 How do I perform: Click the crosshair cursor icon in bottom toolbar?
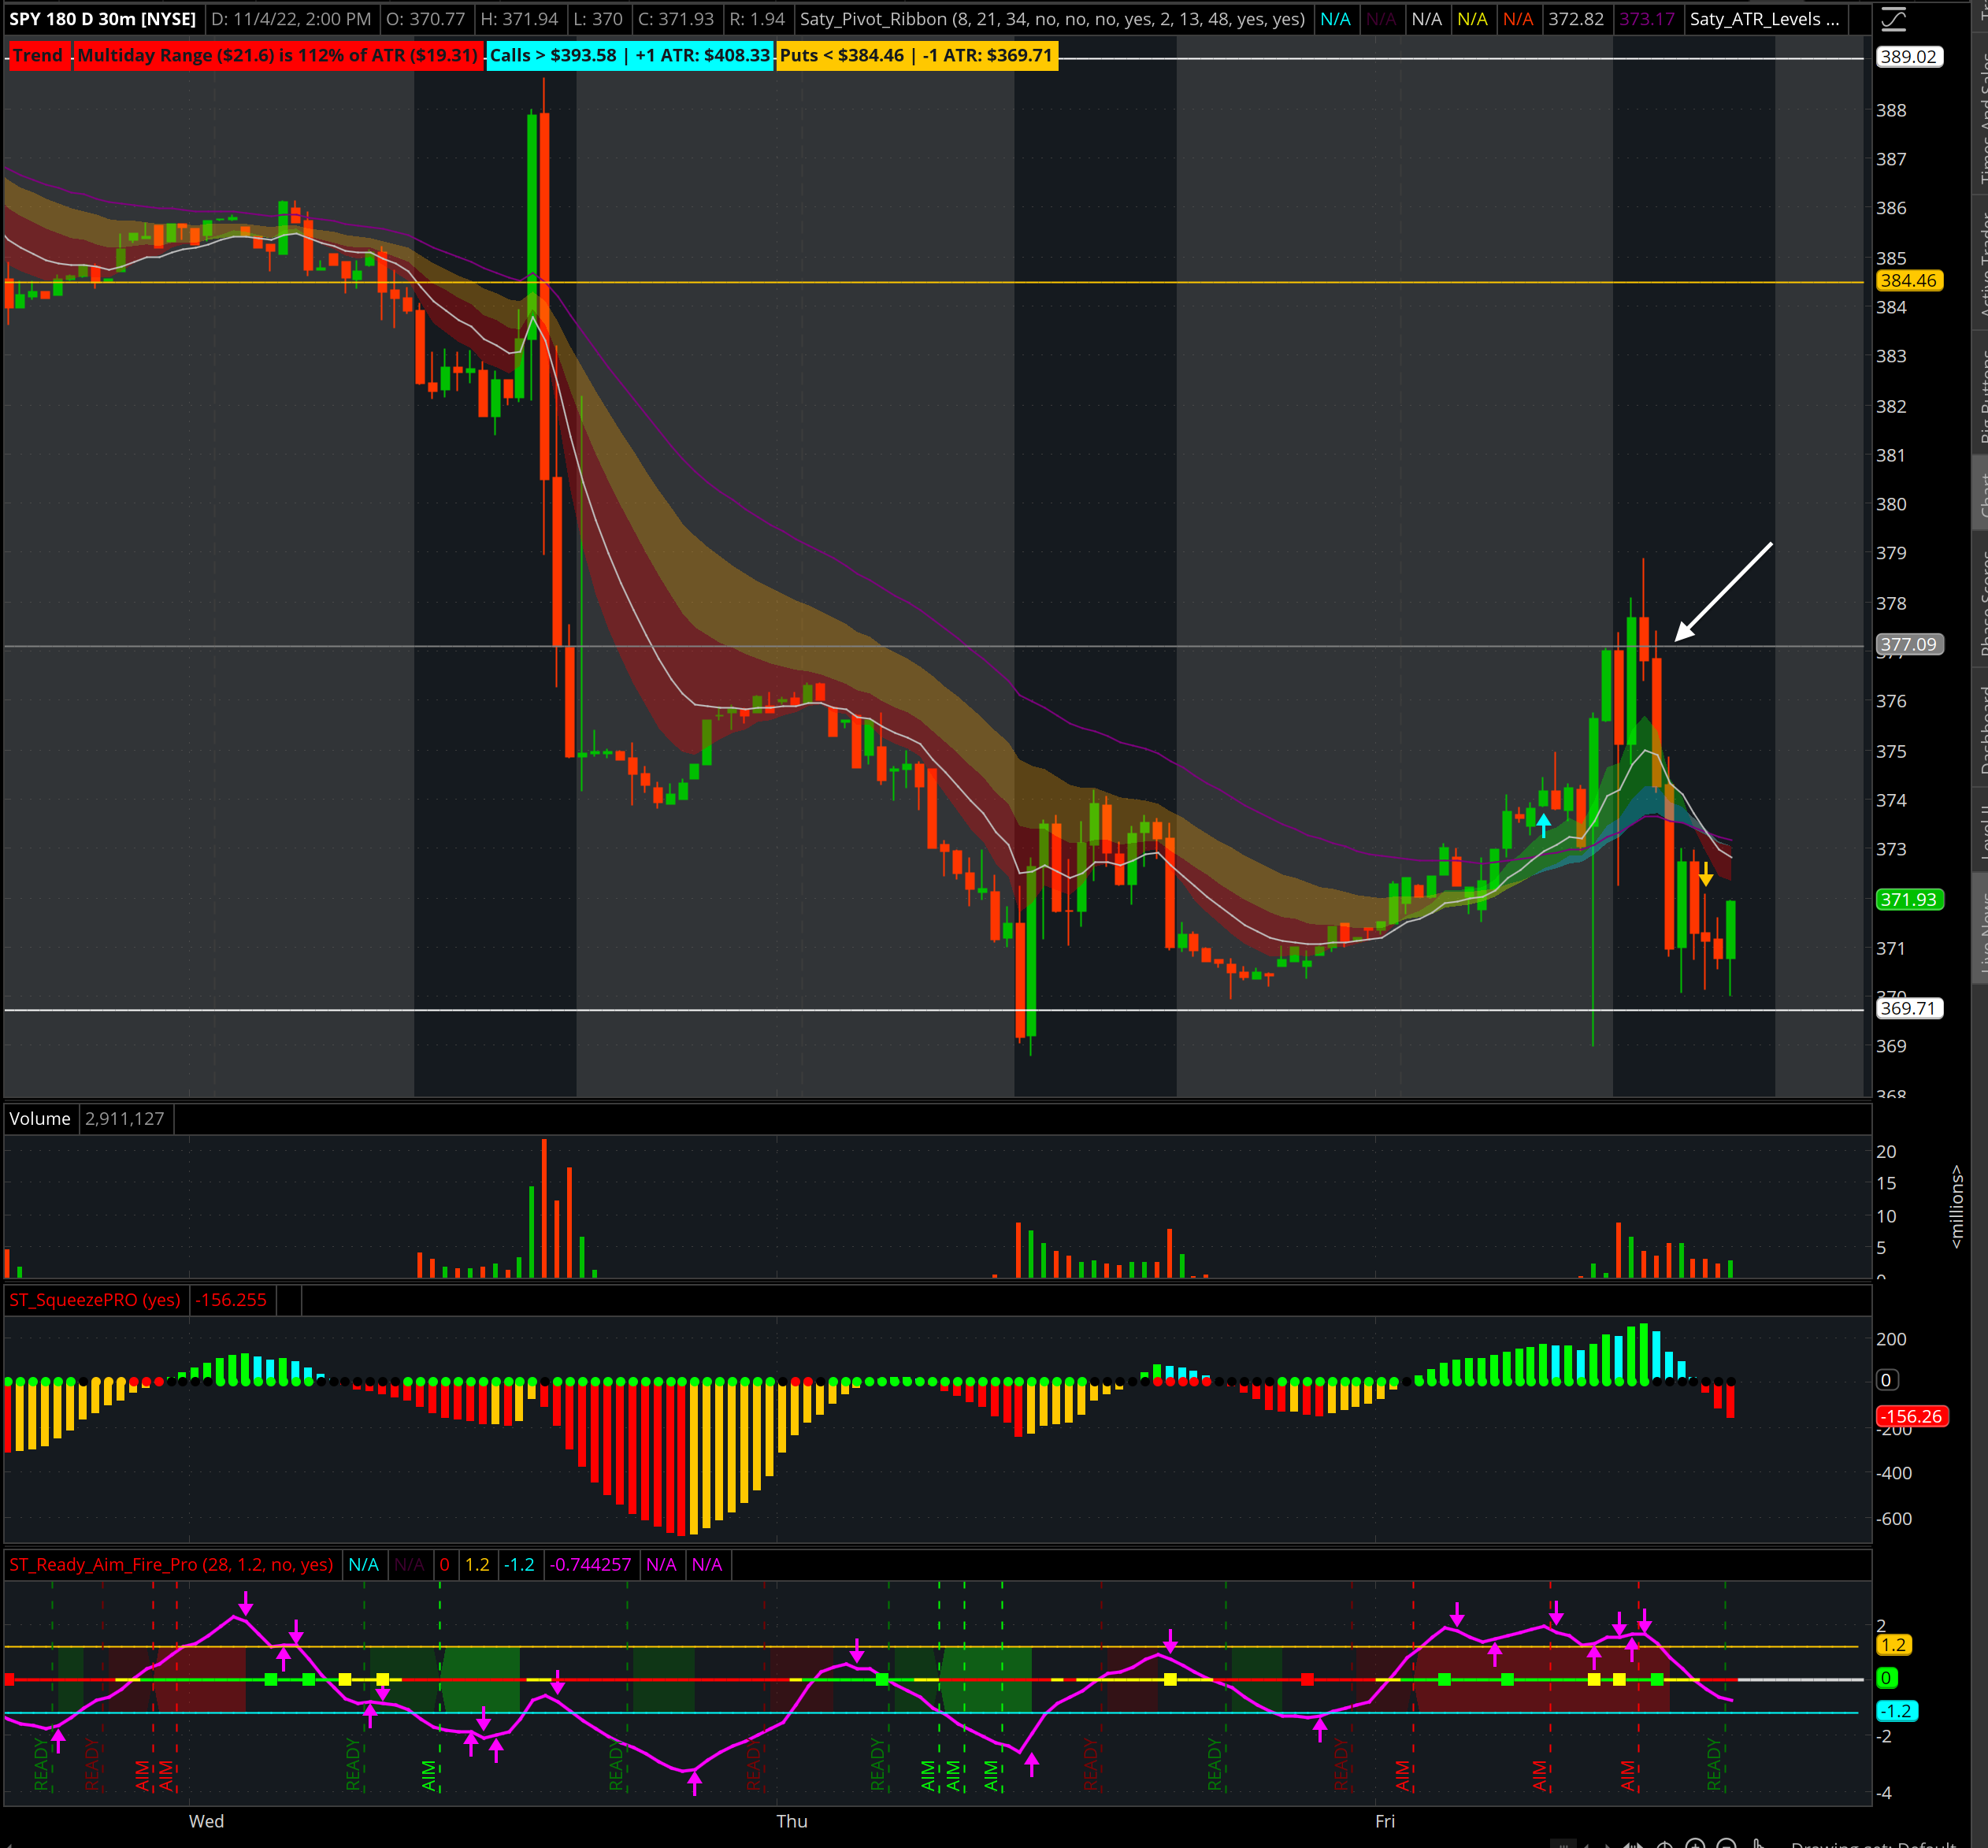click(x=1665, y=1845)
